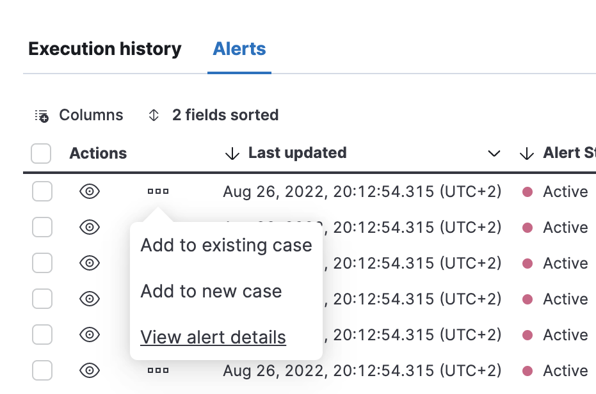
Task: Click the sort arrows icon beside fields sorted
Action: point(153,114)
